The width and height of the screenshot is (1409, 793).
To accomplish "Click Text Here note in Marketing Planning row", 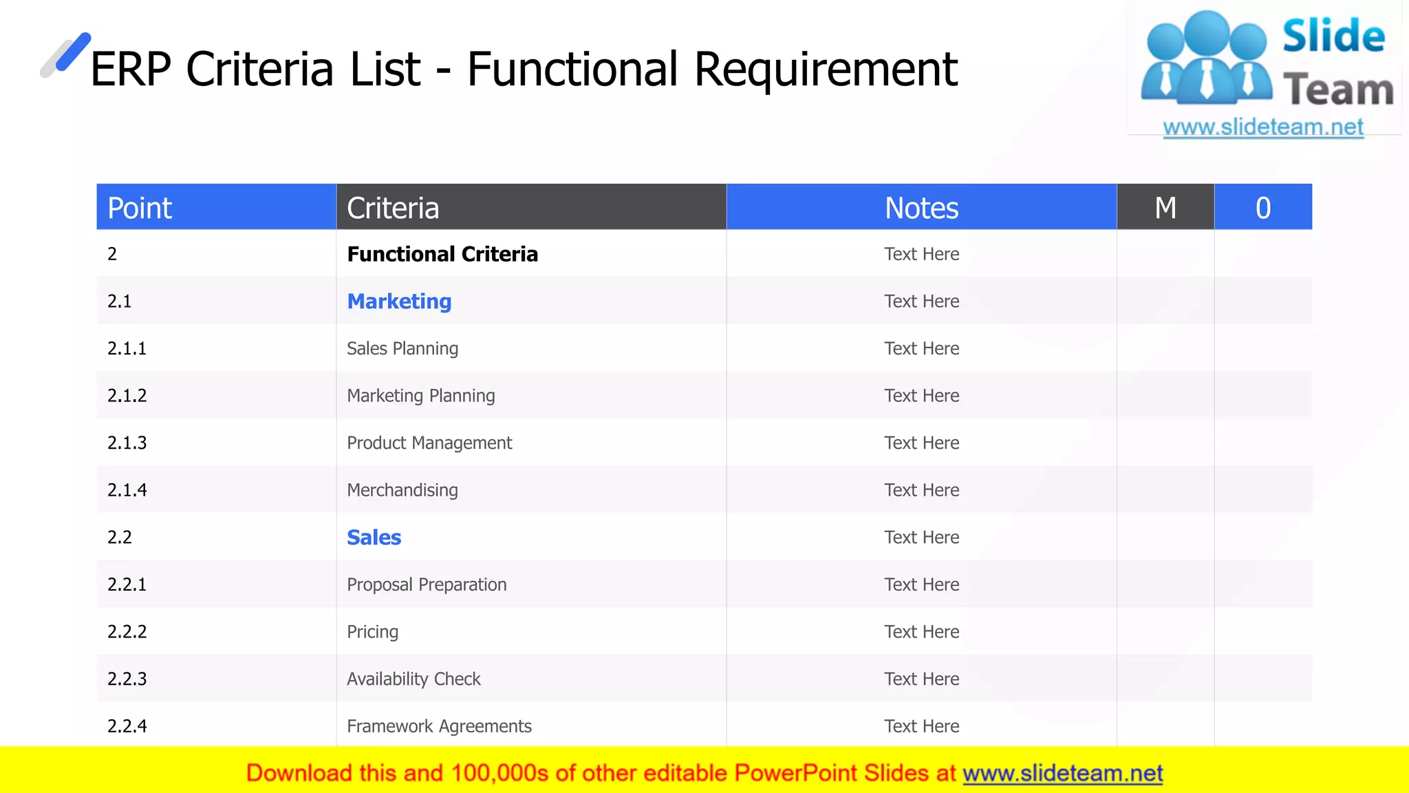I will click(x=922, y=396).
